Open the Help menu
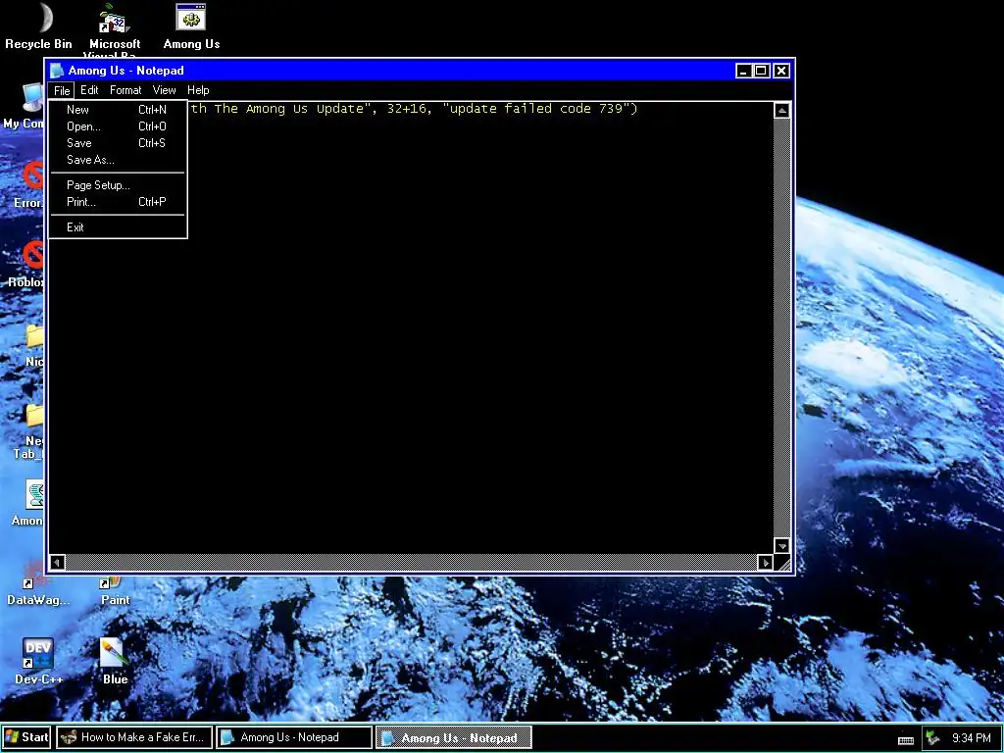This screenshot has height=753, width=1004. (198, 90)
